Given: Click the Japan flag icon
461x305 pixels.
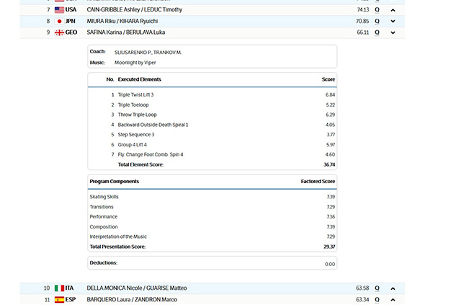Looking at the screenshot, I should [x=58, y=22].
